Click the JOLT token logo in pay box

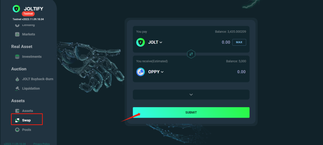pyautogui.click(x=140, y=42)
